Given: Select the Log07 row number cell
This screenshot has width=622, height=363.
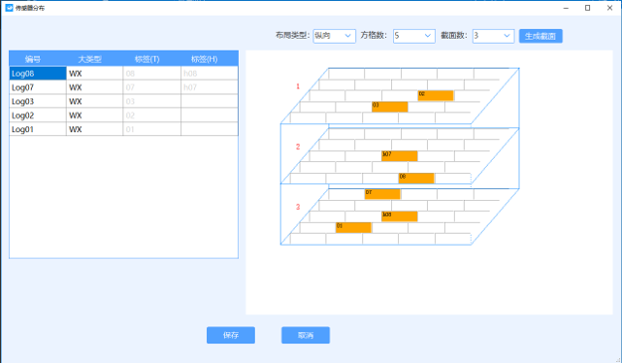Looking at the screenshot, I should tap(38, 87).
